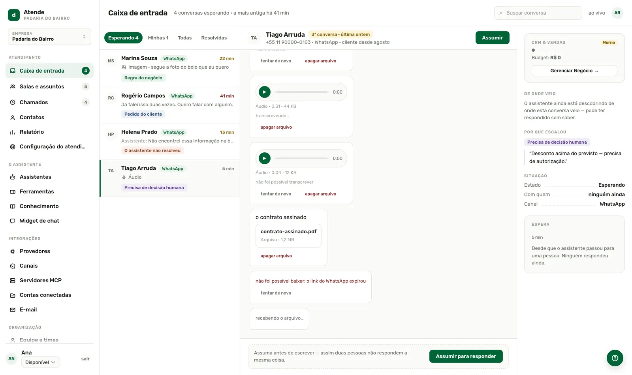Open Canais icon

point(13,266)
